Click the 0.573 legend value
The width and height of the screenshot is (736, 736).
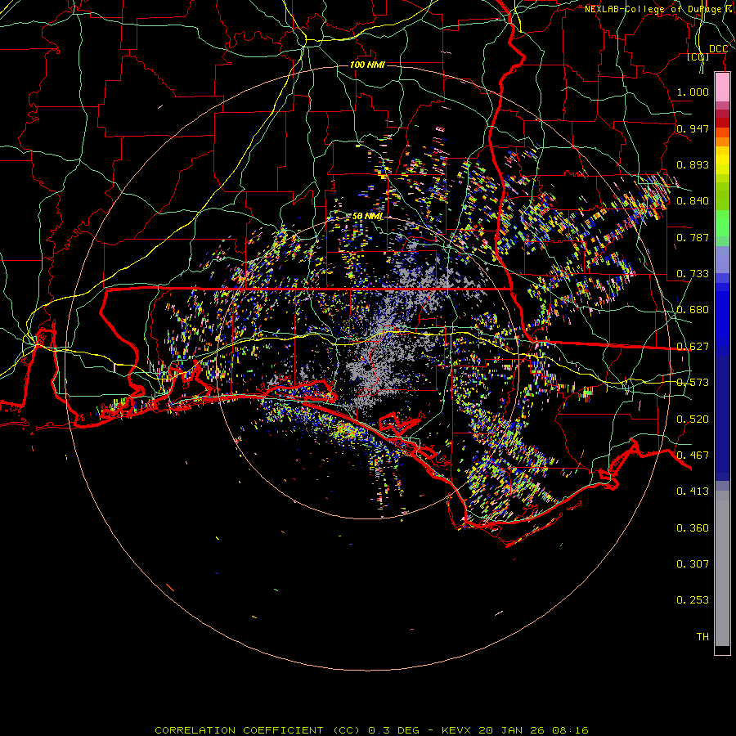[693, 383]
